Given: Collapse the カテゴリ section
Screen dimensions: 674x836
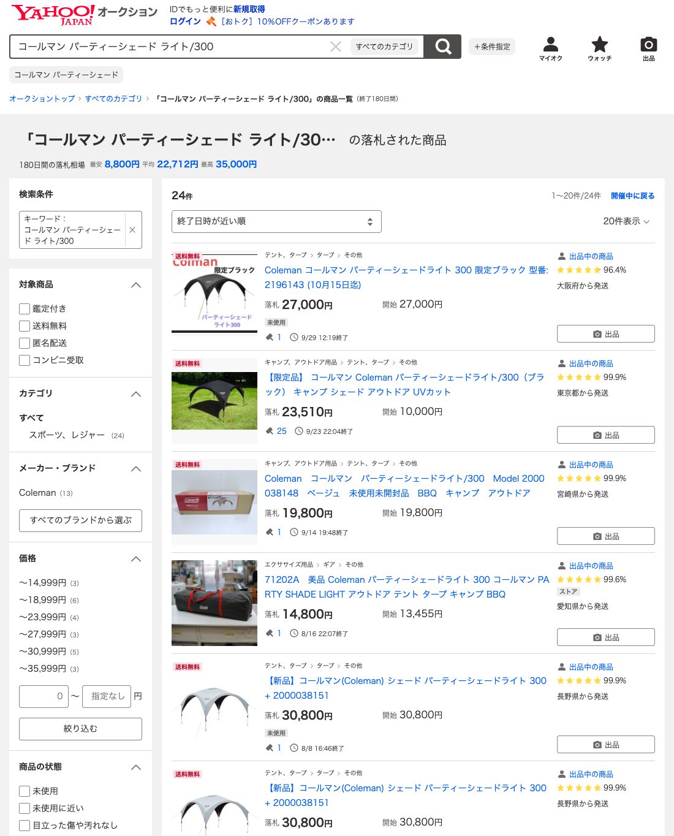Looking at the screenshot, I should tap(136, 394).
